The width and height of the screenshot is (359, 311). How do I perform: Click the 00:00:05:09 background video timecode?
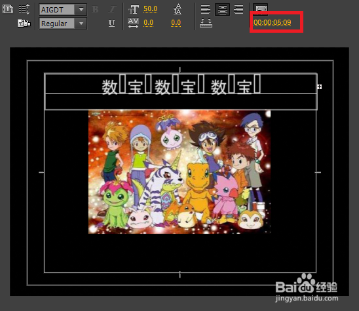[x=273, y=22]
